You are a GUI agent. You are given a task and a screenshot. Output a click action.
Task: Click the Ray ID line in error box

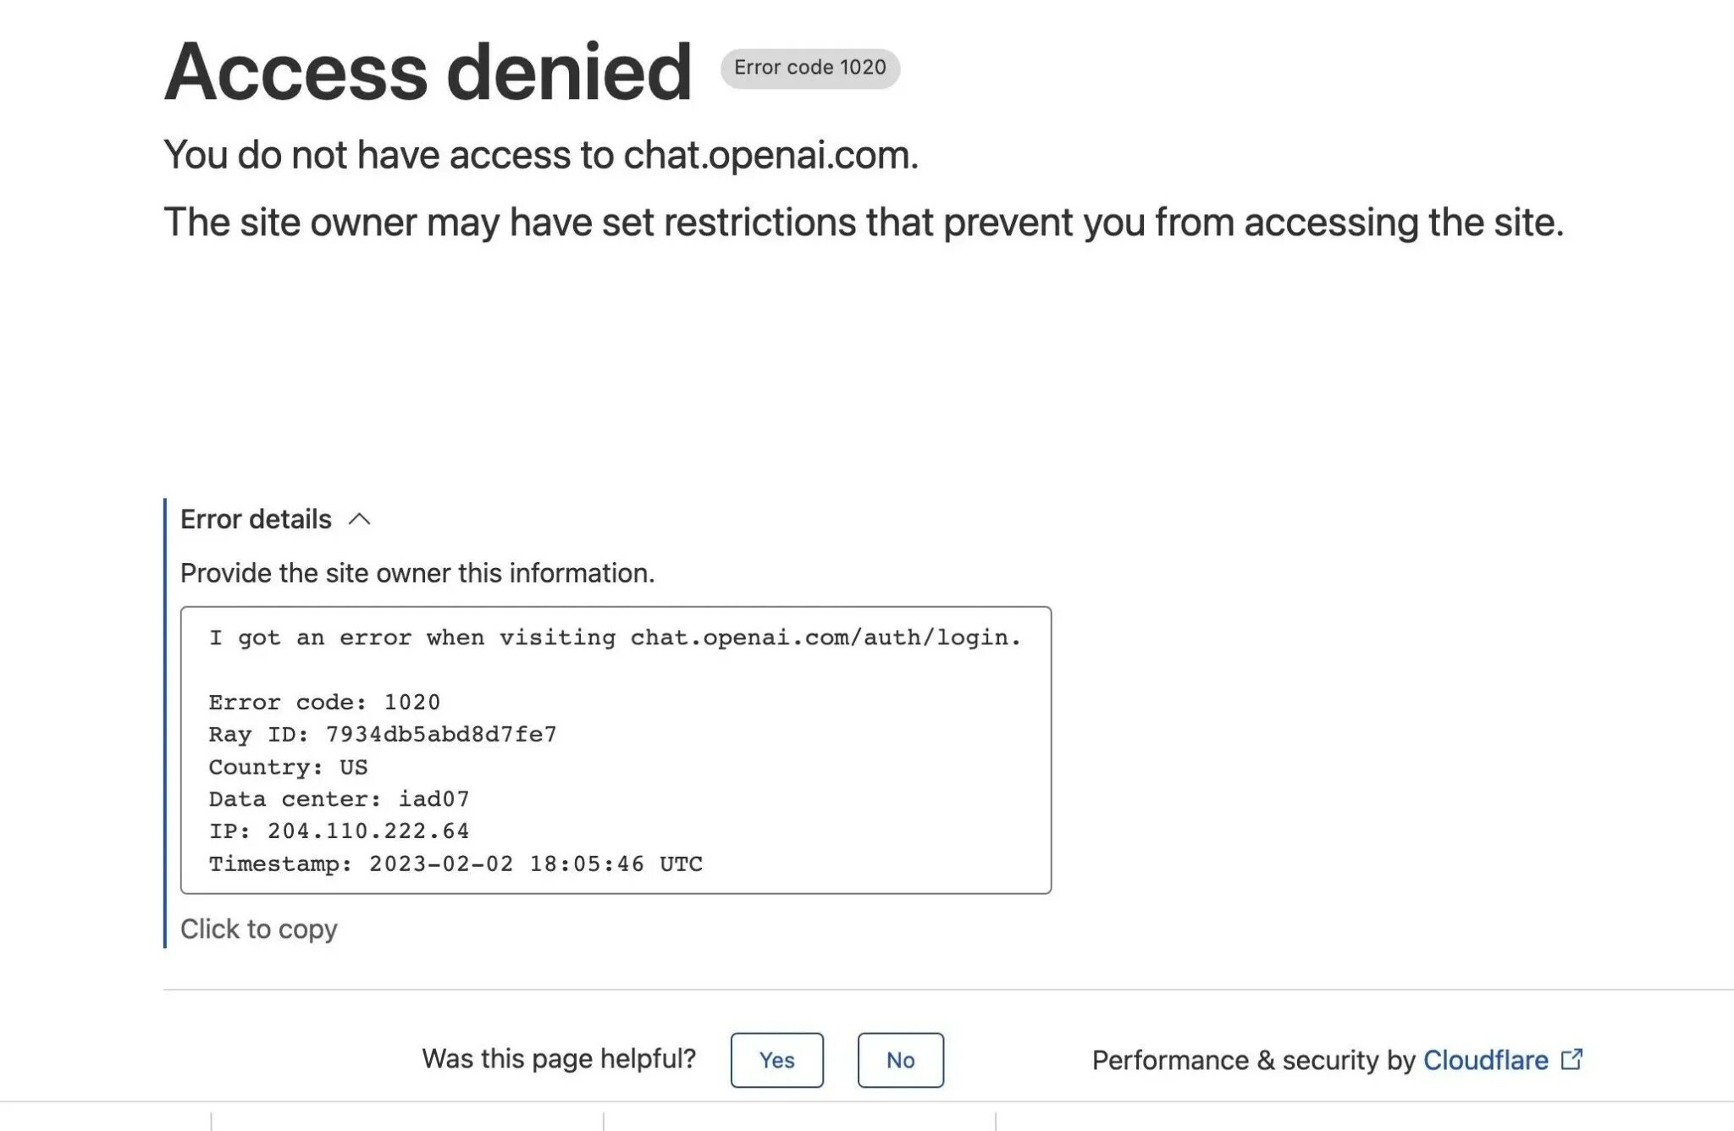(x=383, y=734)
